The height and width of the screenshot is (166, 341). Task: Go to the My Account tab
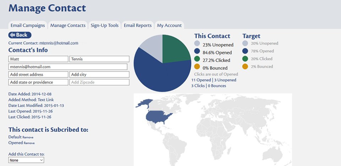coord(169,25)
